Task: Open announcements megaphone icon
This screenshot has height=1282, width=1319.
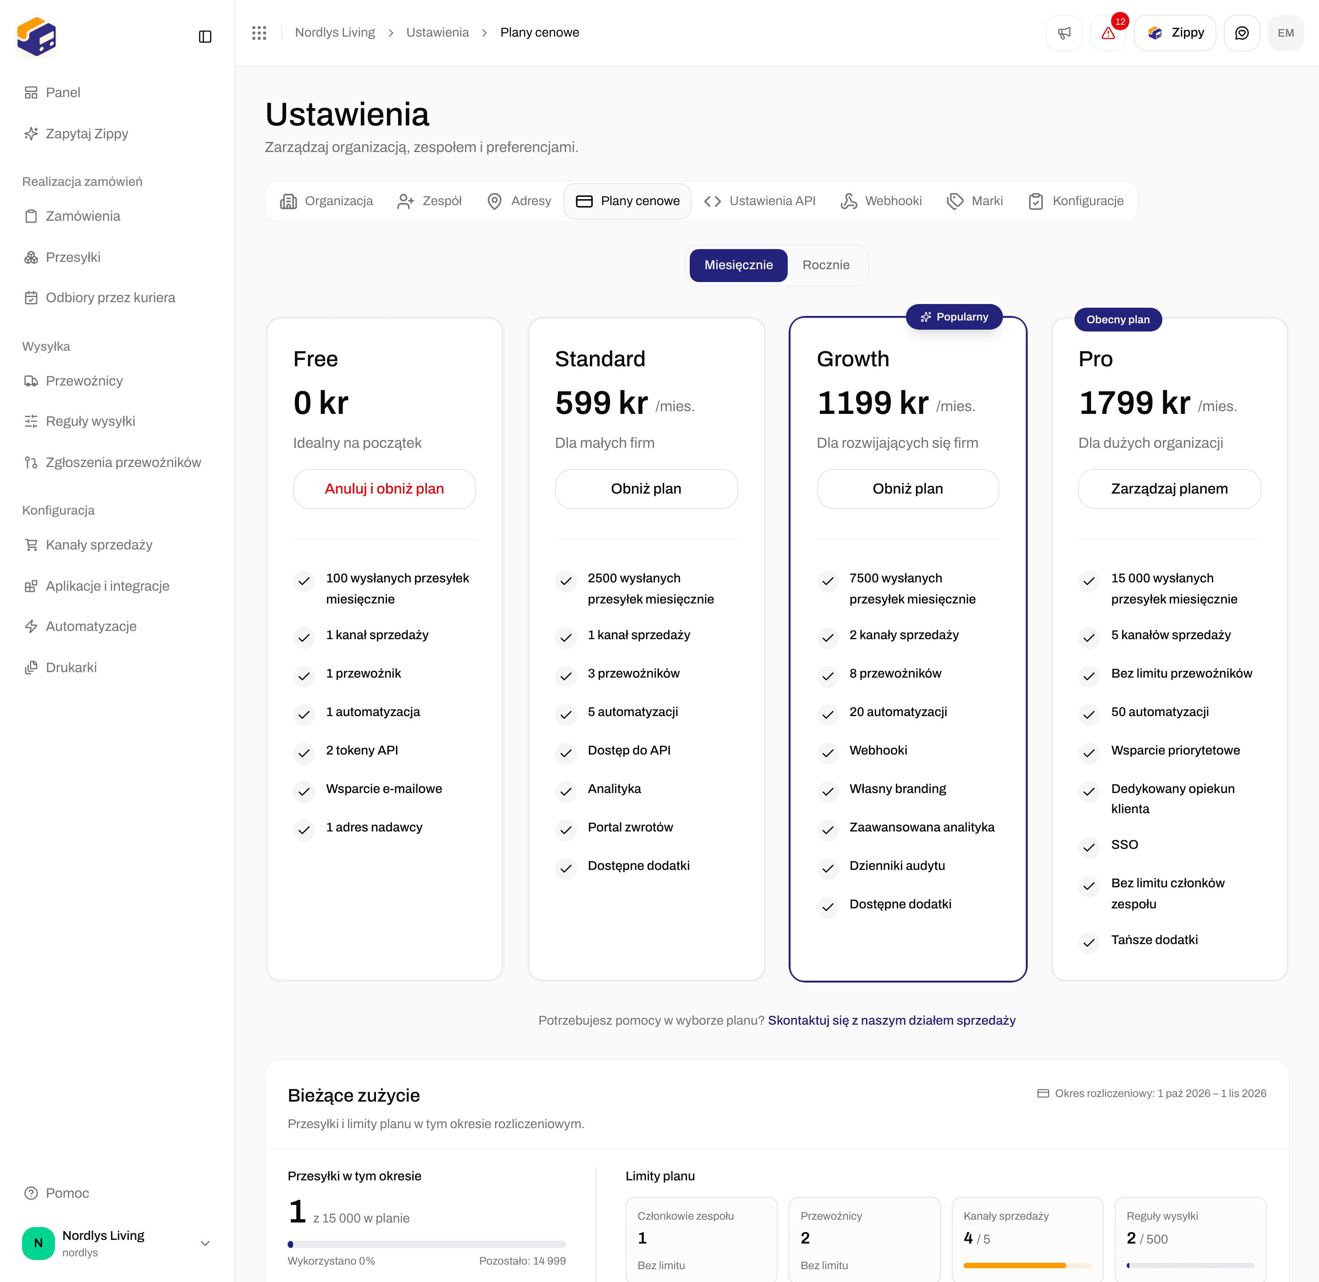Action: pyautogui.click(x=1064, y=33)
